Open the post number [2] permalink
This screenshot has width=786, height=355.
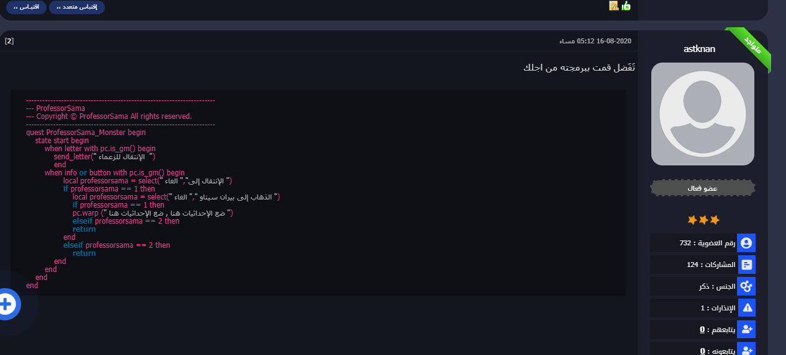click(x=9, y=41)
